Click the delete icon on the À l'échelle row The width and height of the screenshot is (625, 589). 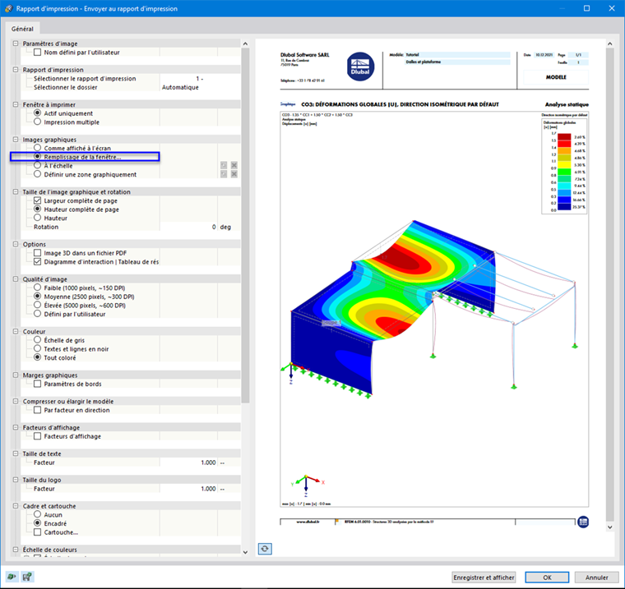pos(234,165)
